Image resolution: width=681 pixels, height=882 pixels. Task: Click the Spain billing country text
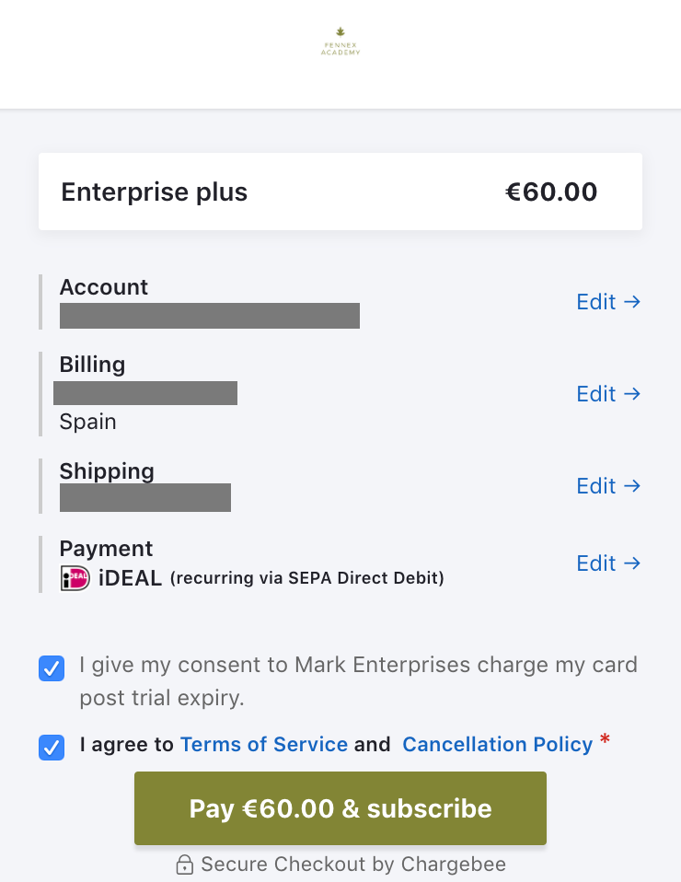(x=88, y=422)
